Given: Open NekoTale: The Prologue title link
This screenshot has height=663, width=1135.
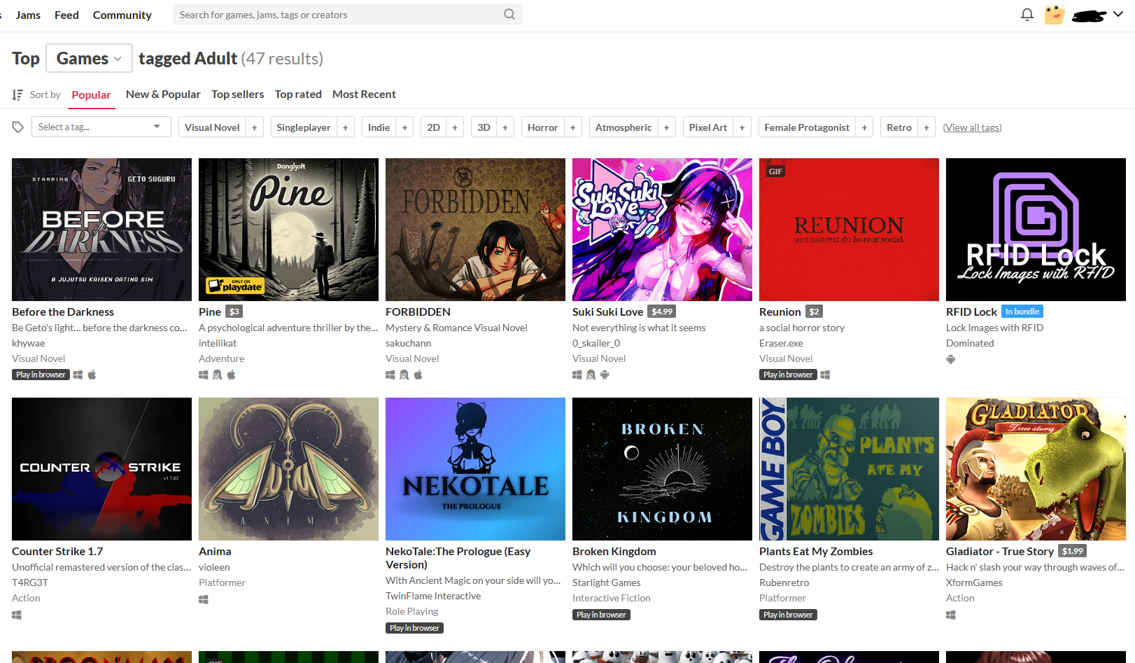Looking at the screenshot, I should [458, 558].
